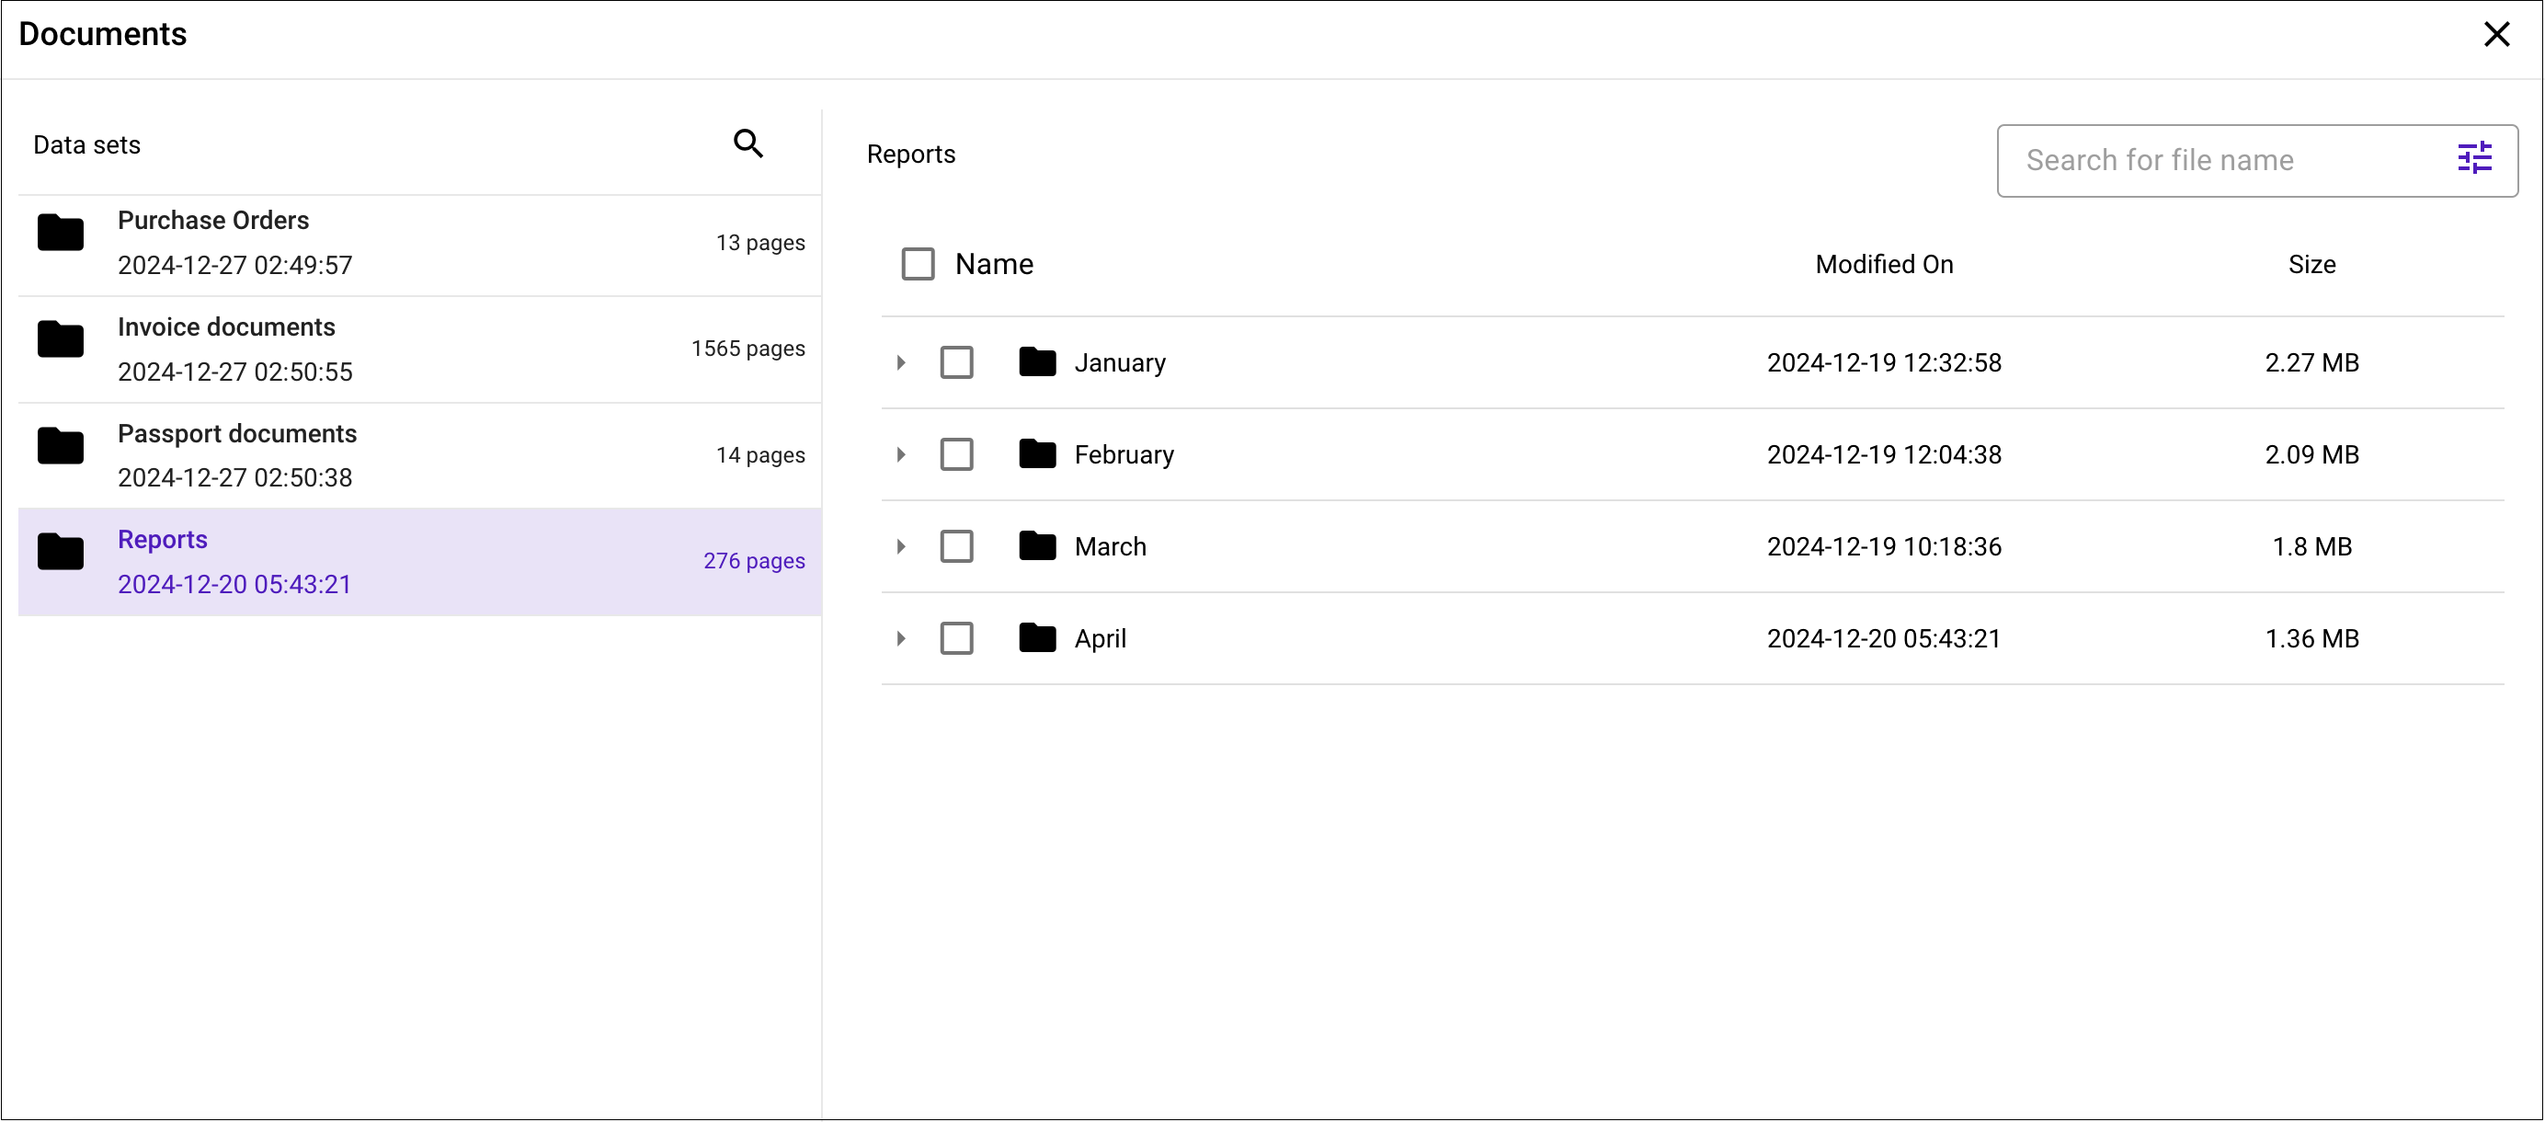Viewport: 2545px width, 1122px height.
Task: Expand the February folder row
Action: point(901,454)
